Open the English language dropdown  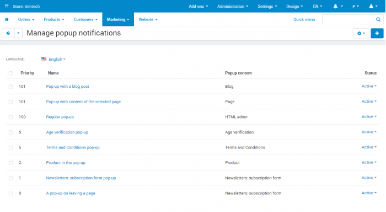(x=57, y=59)
